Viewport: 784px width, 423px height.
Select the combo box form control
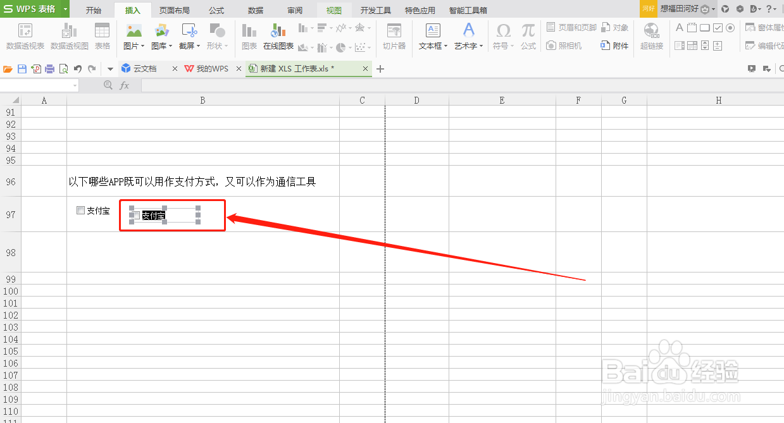(x=692, y=46)
